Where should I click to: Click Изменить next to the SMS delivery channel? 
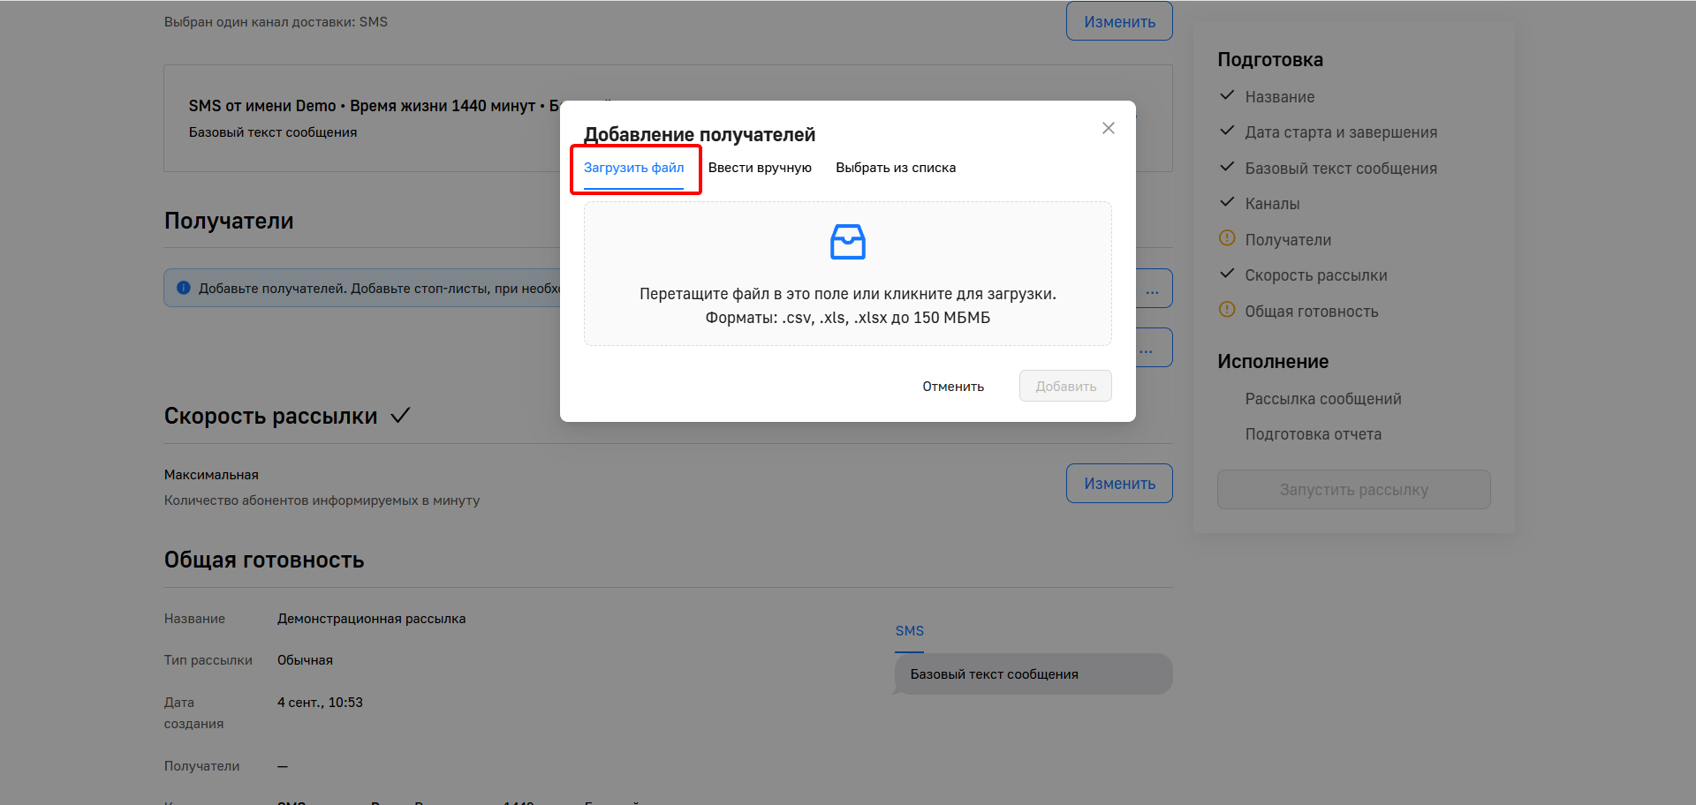point(1118,20)
